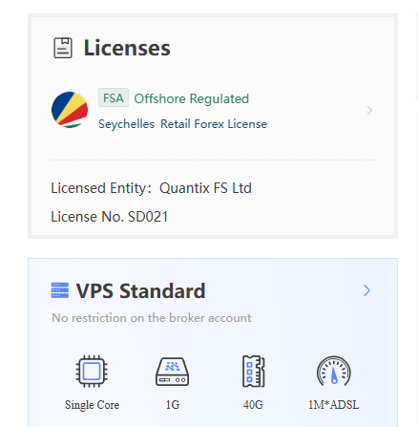
Task: Click the Licenses document icon
Action: pyautogui.click(x=63, y=48)
